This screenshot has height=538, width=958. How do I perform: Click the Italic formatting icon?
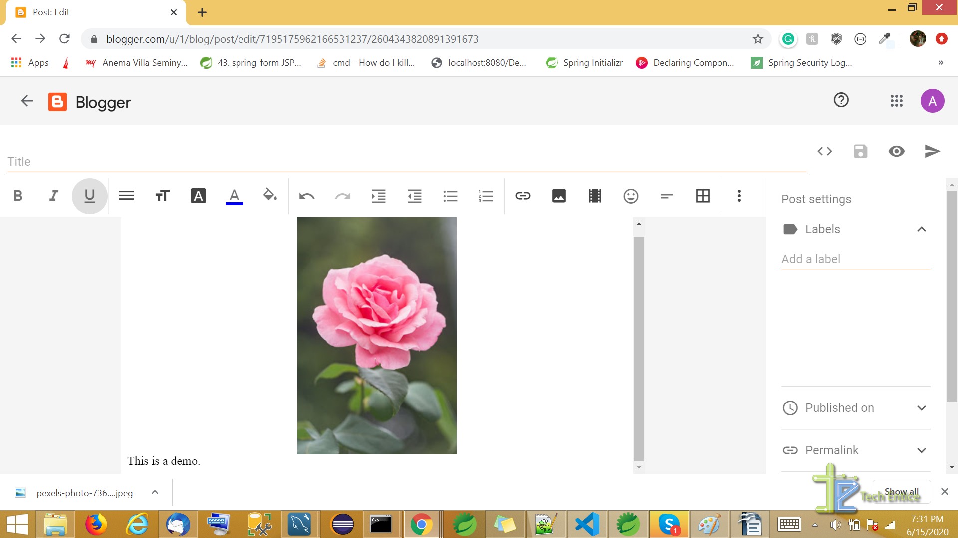(54, 195)
